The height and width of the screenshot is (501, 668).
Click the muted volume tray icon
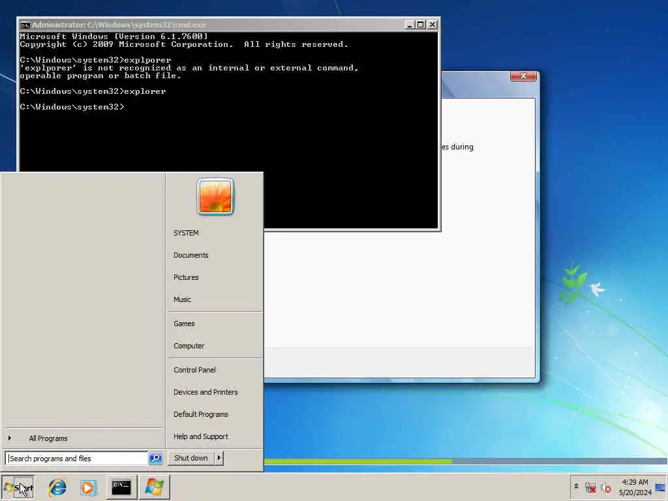(x=605, y=487)
